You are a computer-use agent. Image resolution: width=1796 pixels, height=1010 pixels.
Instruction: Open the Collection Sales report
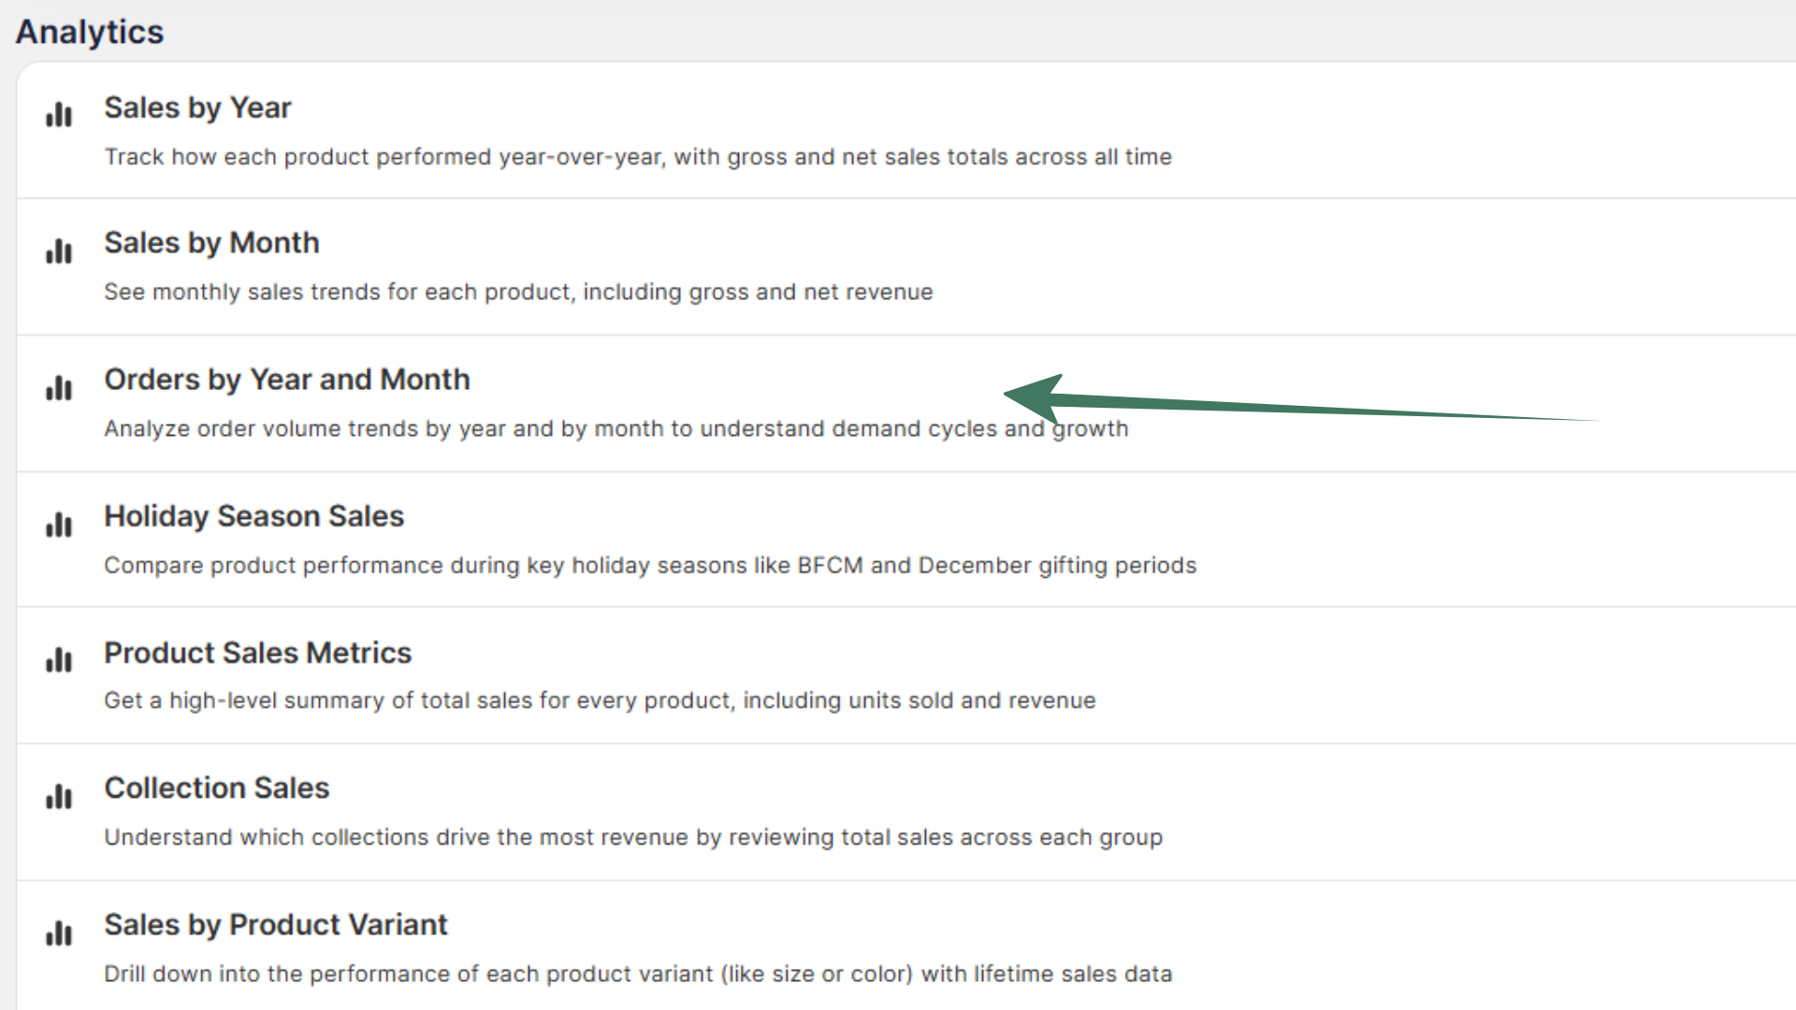point(216,787)
